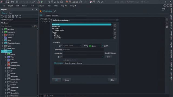This screenshot has width=173, height=97.
Task: Delete the selected folder with the X circle button
Action: click(x=115, y=29)
